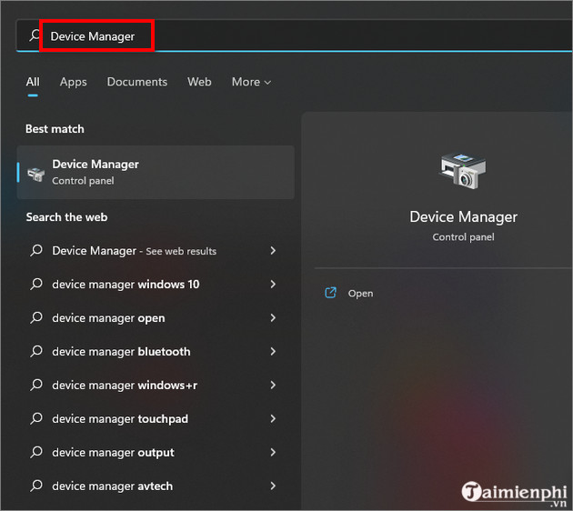Expand the More dropdown
573x511 pixels.
(251, 82)
